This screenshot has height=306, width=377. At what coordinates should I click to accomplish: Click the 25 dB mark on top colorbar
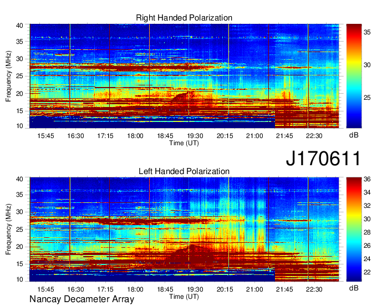click(x=367, y=98)
